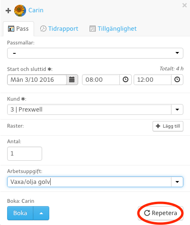Image resolution: width=190 pixels, height=225 pixels.
Task: Click the plus icon beside Carin's avatar
Action: [x=8, y=10]
